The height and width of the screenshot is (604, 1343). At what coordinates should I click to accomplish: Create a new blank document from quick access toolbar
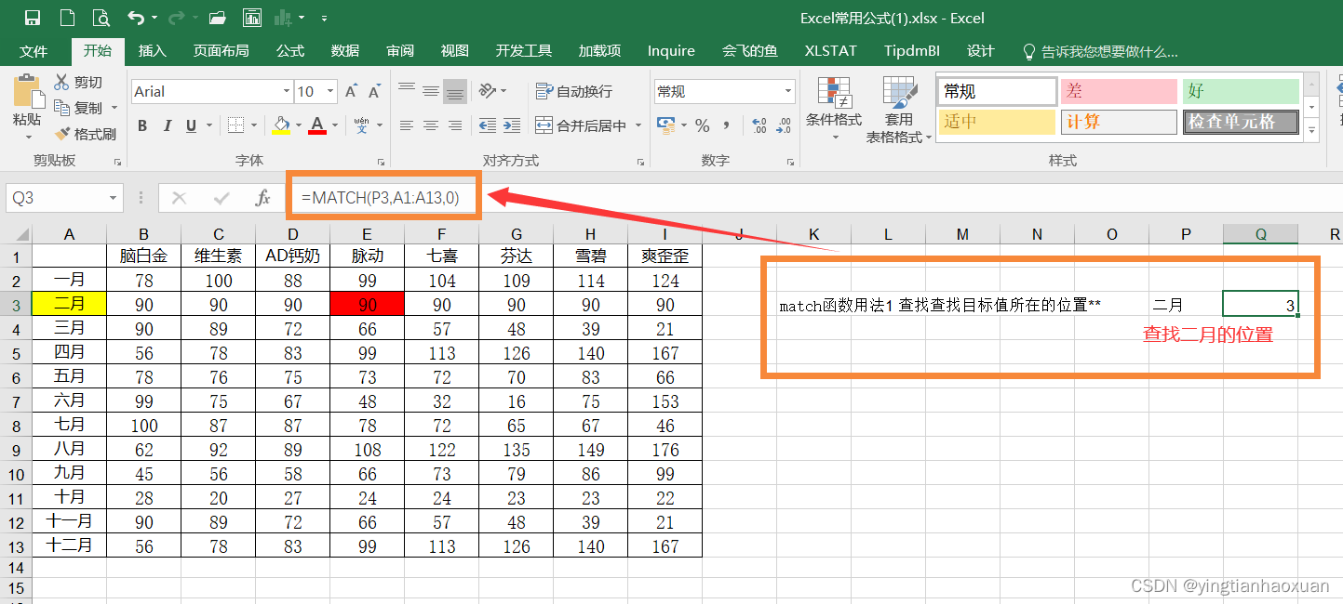[66, 18]
